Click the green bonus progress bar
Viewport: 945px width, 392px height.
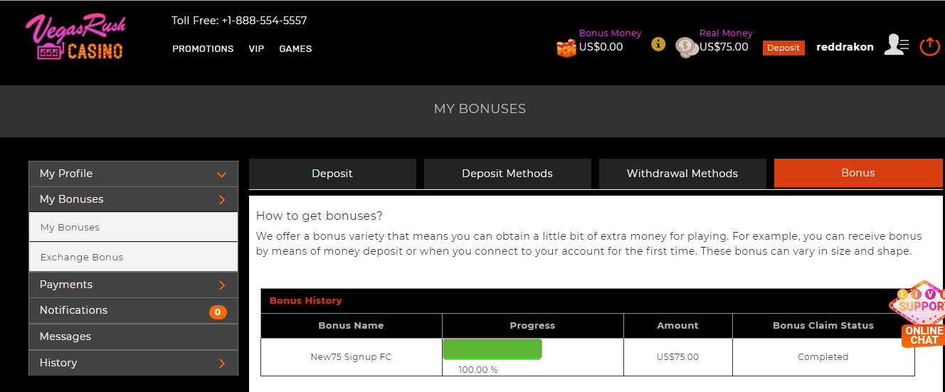(x=492, y=349)
